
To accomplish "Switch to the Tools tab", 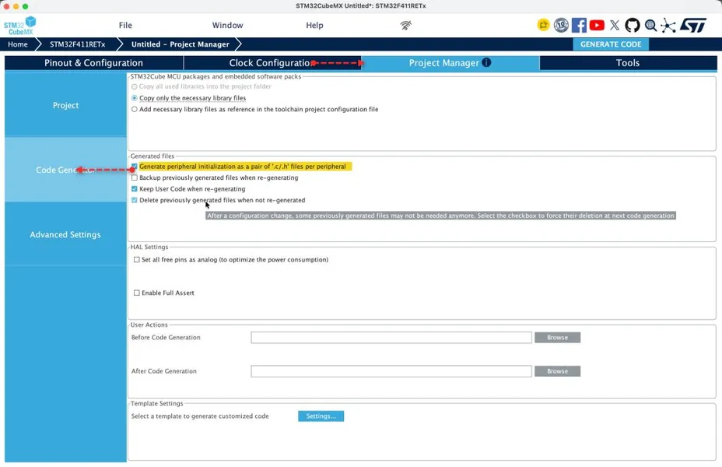I will (628, 63).
